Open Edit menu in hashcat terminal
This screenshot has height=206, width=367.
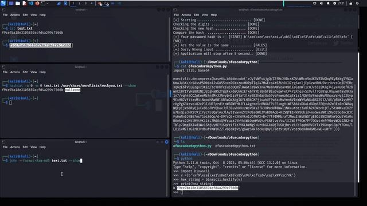(25, 72)
